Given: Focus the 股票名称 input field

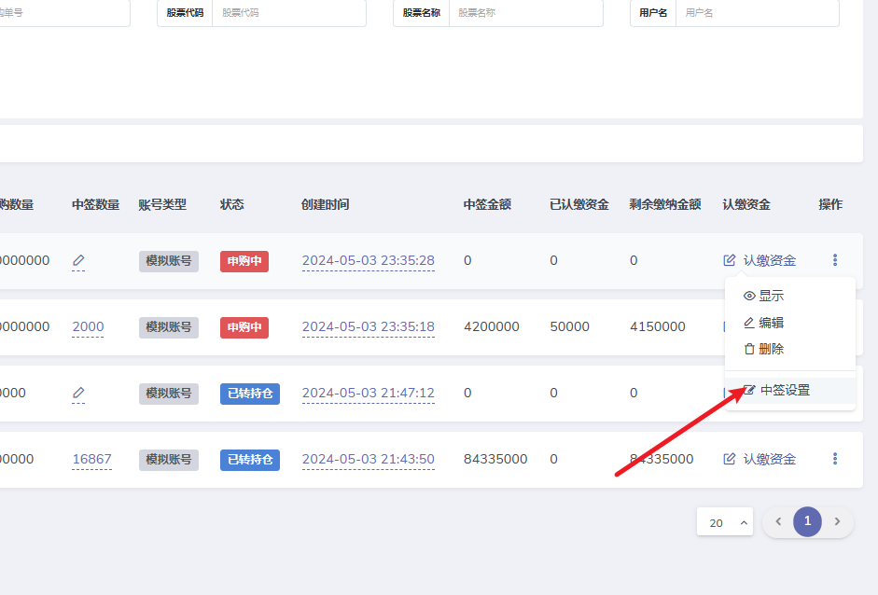Looking at the screenshot, I should click(x=524, y=13).
